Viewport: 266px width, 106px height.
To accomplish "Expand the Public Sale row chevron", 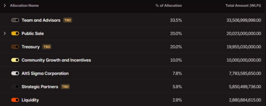I will [x=4, y=34].
